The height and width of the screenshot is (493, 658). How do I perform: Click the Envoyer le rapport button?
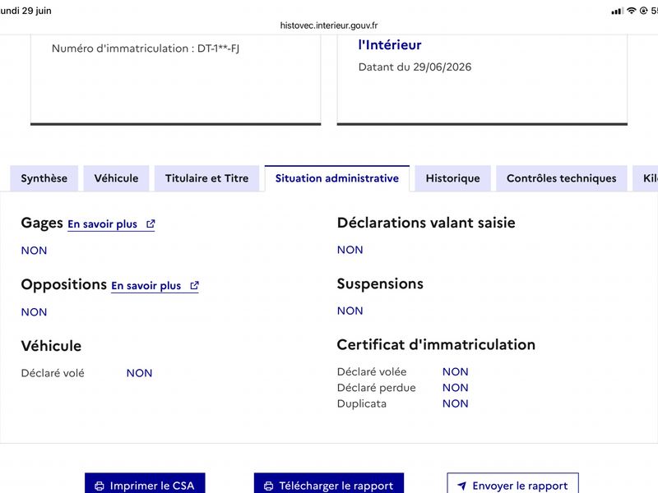[512, 484]
